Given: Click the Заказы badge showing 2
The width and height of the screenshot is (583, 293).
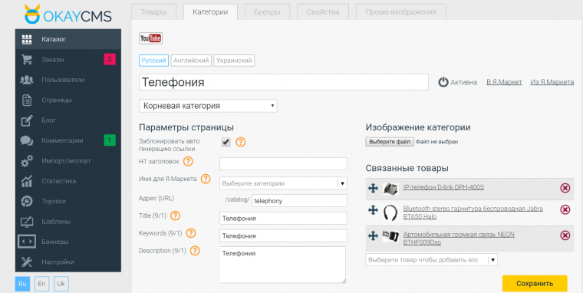Looking at the screenshot, I should [x=110, y=59].
